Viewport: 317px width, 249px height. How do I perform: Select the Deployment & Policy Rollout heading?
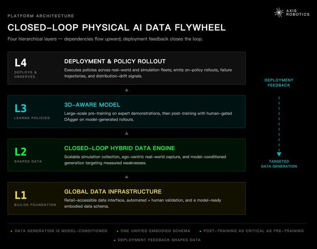pos(115,61)
